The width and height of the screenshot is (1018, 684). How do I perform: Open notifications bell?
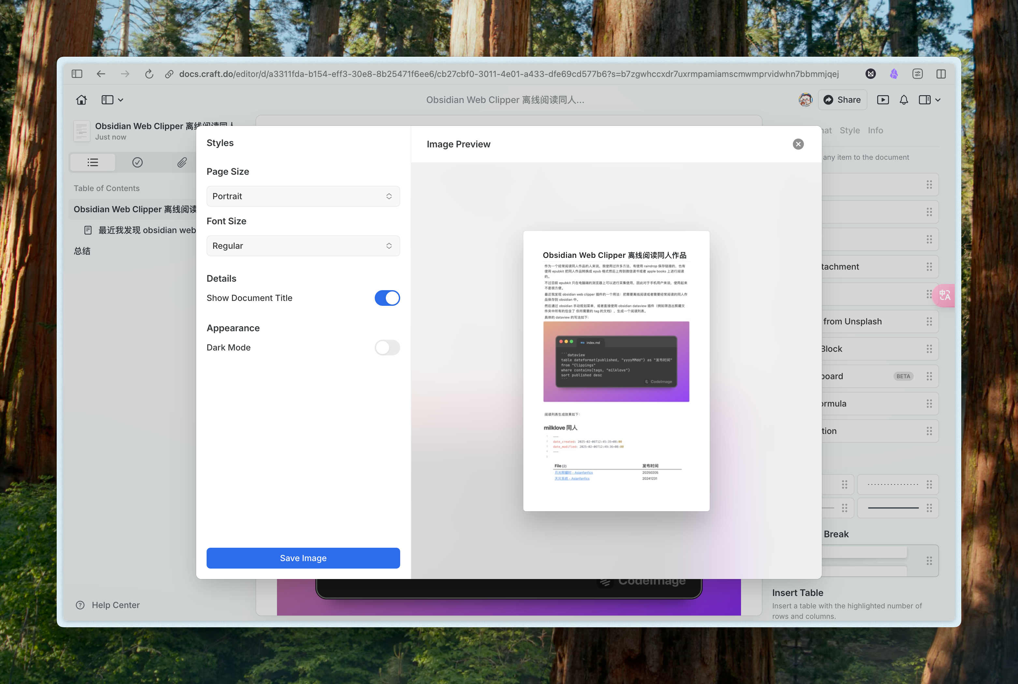point(904,100)
